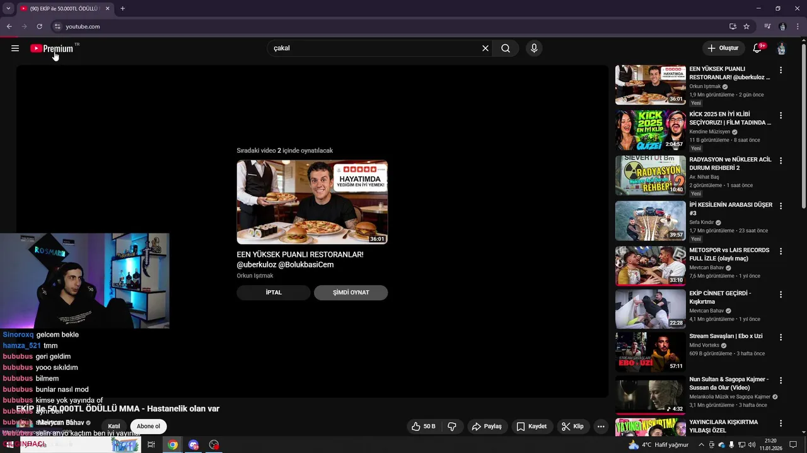The width and height of the screenshot is (807, 453).
Task: Open the YouTube hamburger guide menu
Action: (x=15, y=48)
